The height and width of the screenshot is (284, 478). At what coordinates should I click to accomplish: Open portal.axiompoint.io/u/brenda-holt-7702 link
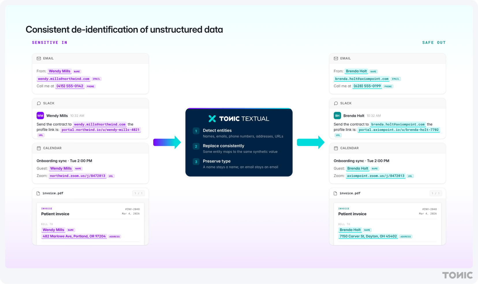click(399, 130)
